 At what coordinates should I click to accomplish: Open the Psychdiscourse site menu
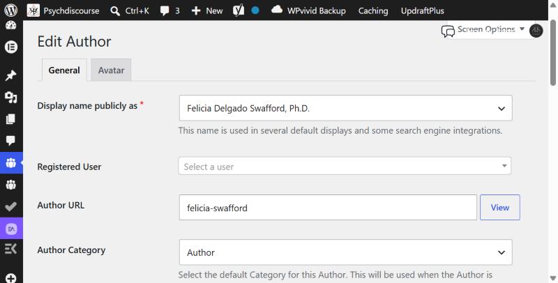pos(72,10)
